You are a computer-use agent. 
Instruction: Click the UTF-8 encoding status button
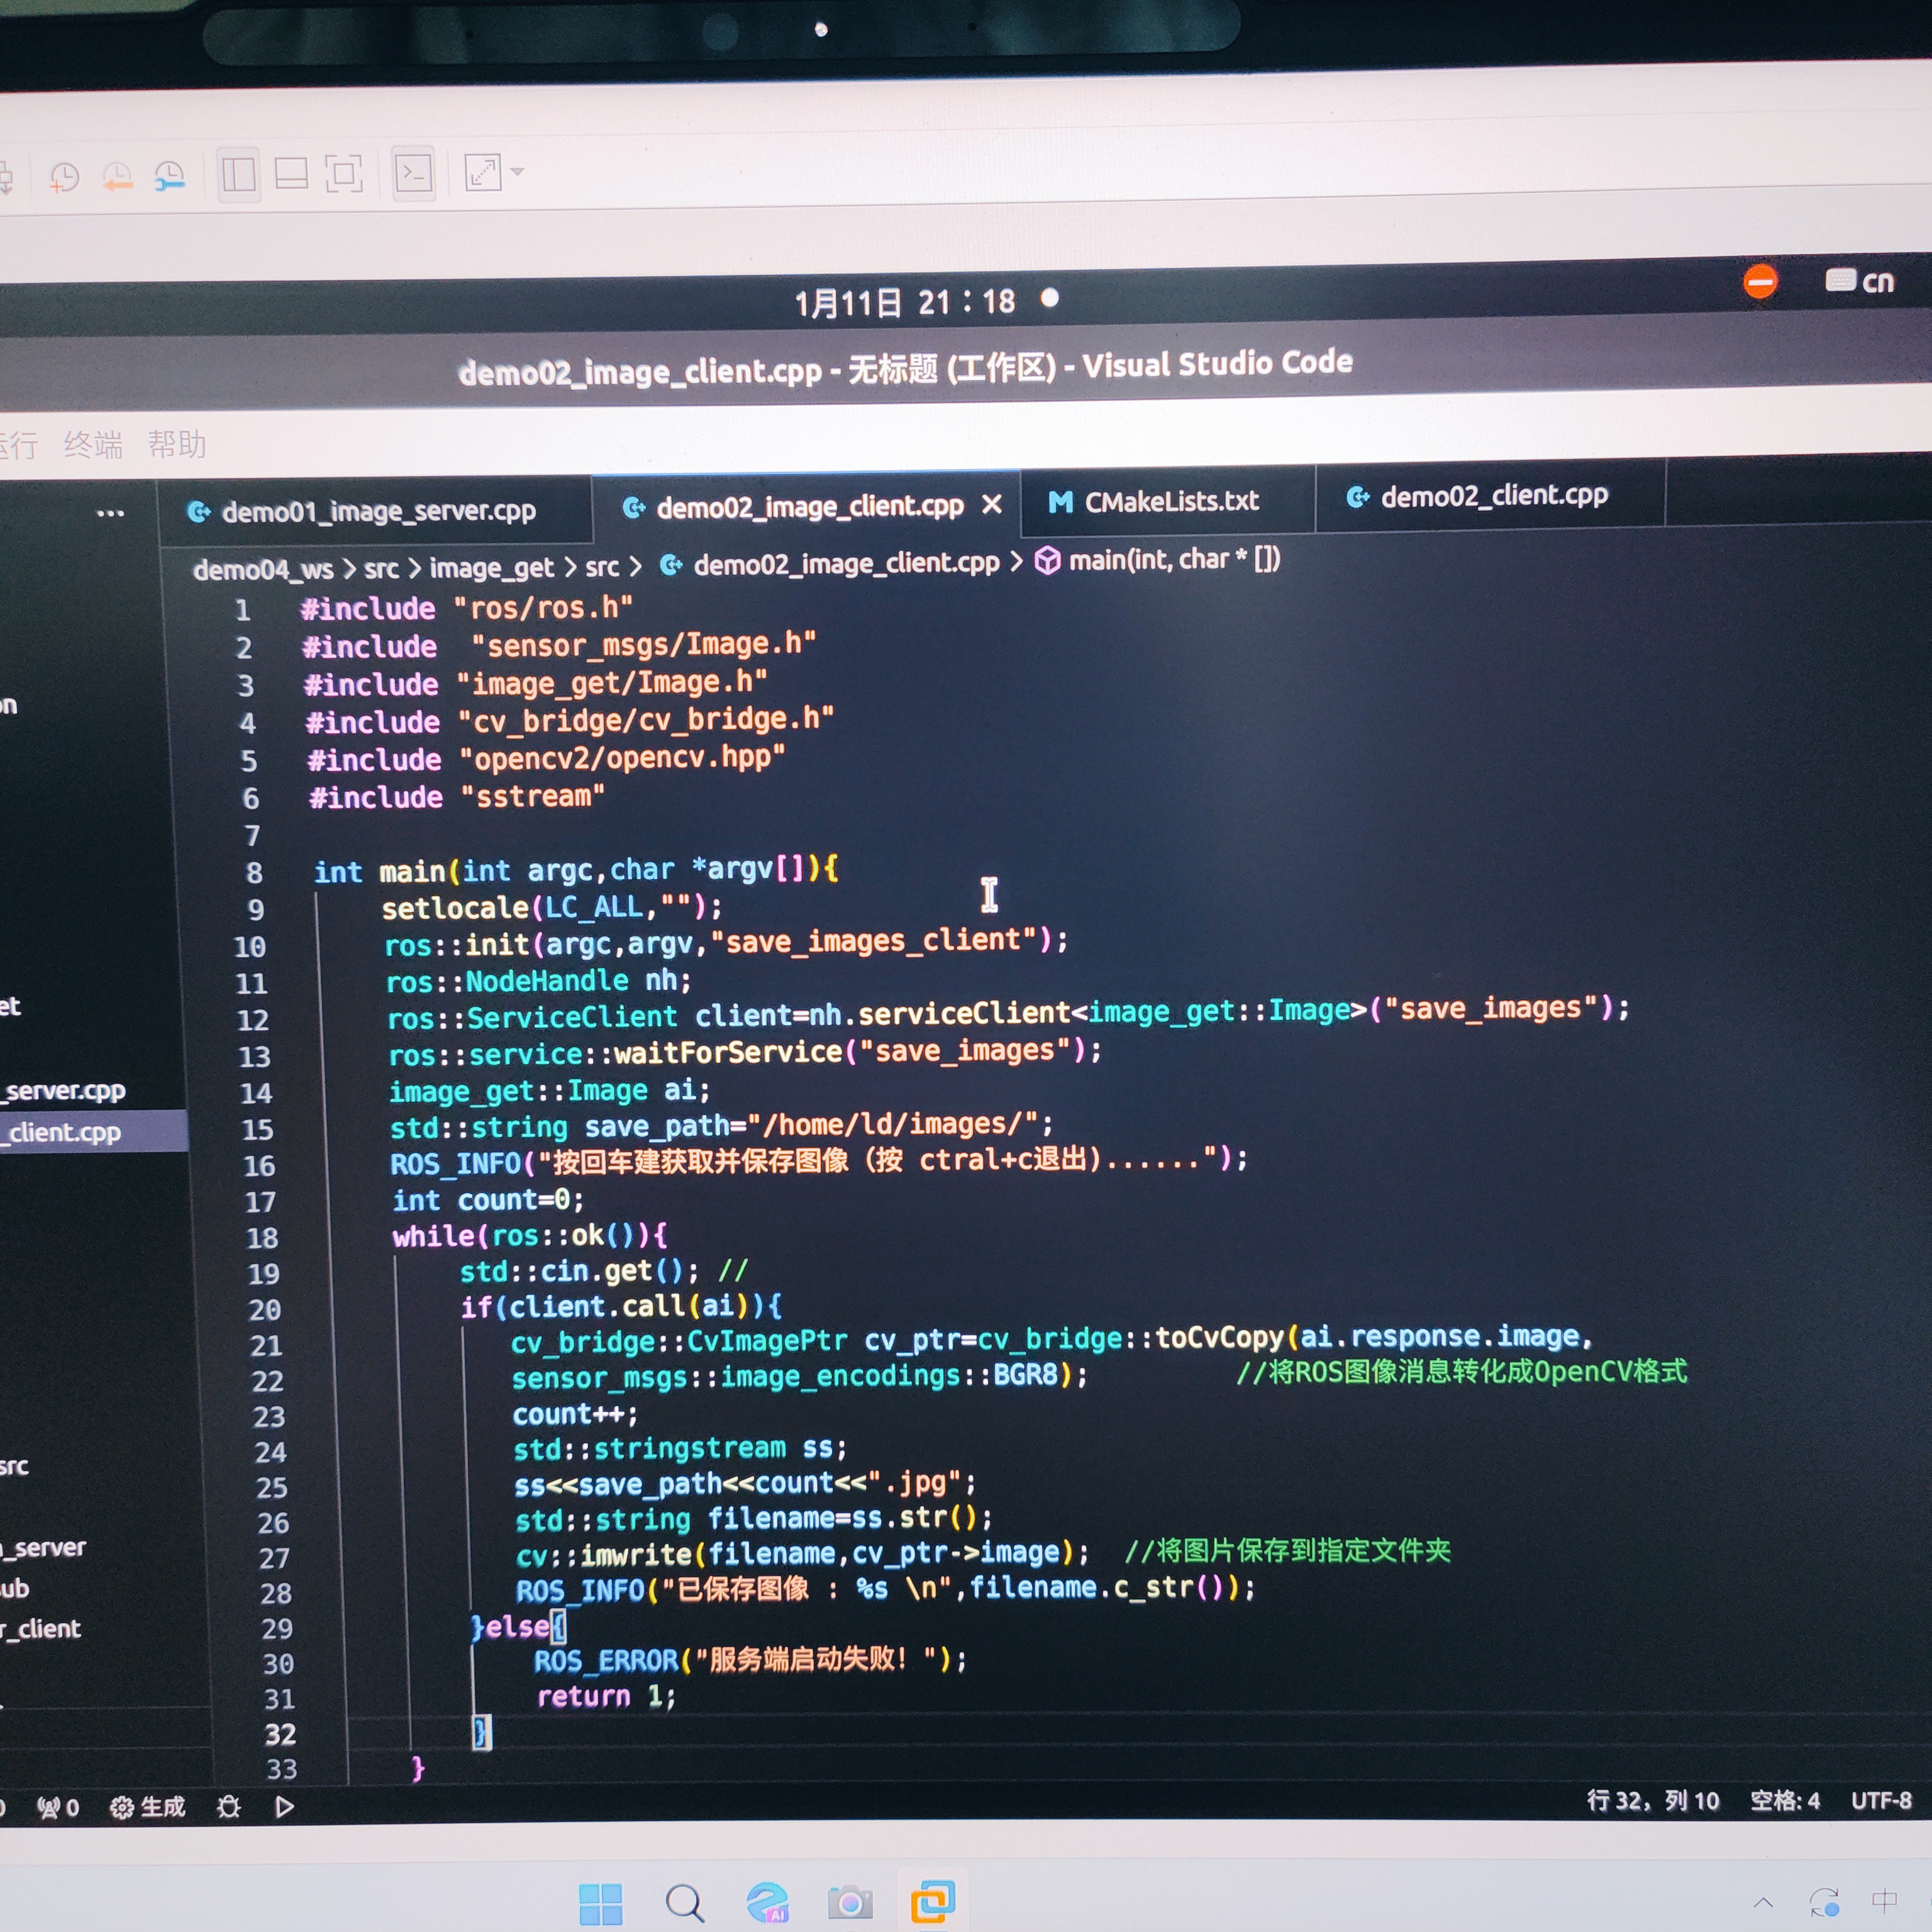point(1880,1801)
